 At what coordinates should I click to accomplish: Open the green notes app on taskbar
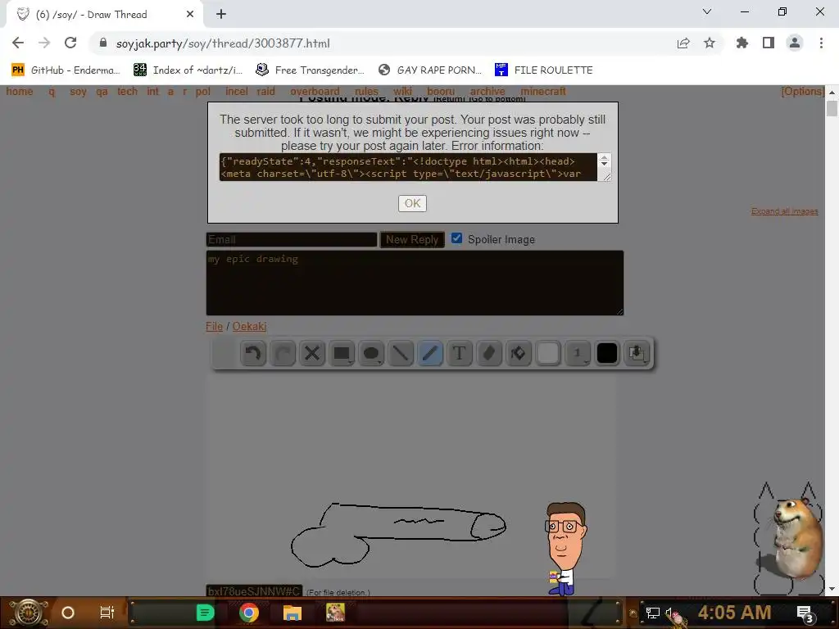pos(205,613)
